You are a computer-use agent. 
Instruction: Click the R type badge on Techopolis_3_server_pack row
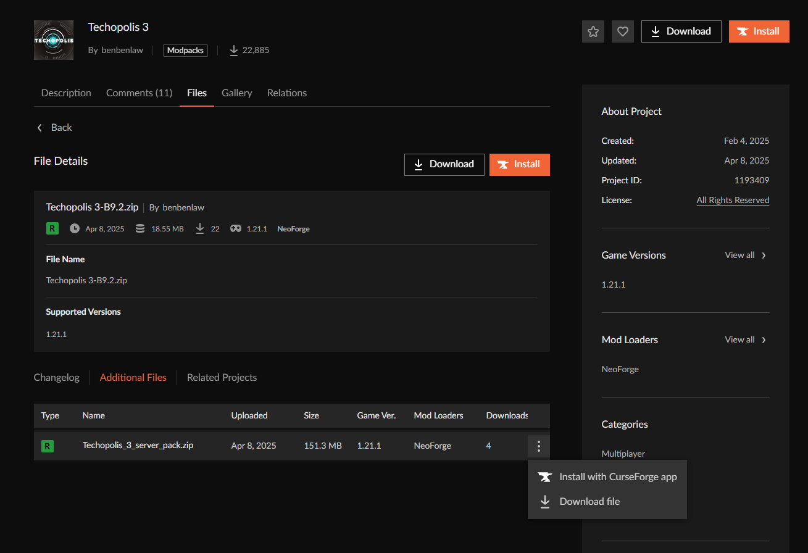[x=48, y=446]
